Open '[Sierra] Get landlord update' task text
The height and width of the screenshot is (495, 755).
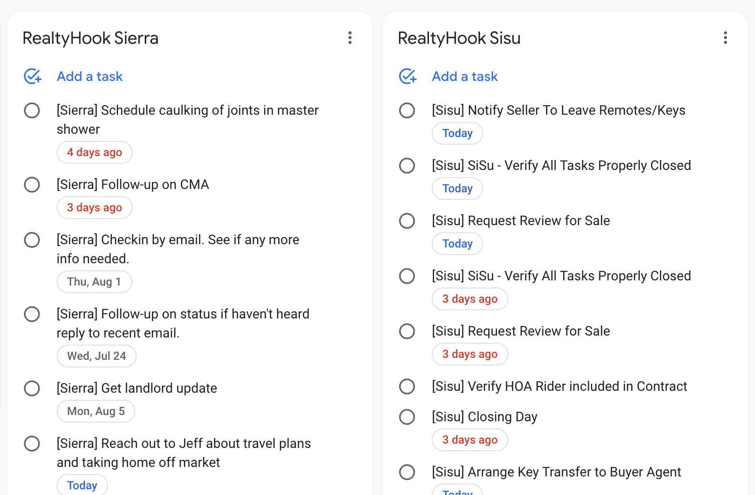(137, 388)
